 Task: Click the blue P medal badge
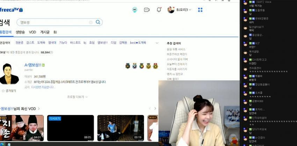pos(135,66)
